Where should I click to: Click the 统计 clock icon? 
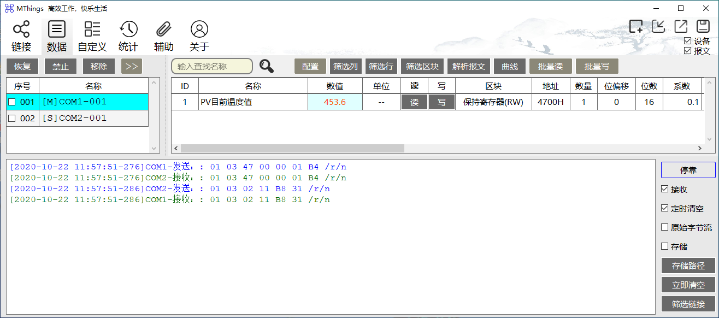pyautogui.click(x=128, y=30)
